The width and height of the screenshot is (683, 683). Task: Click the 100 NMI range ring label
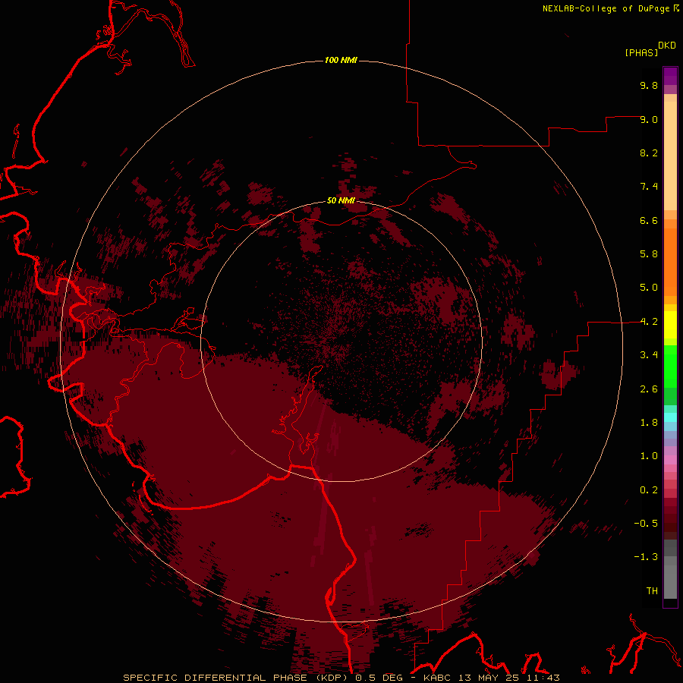341,60
